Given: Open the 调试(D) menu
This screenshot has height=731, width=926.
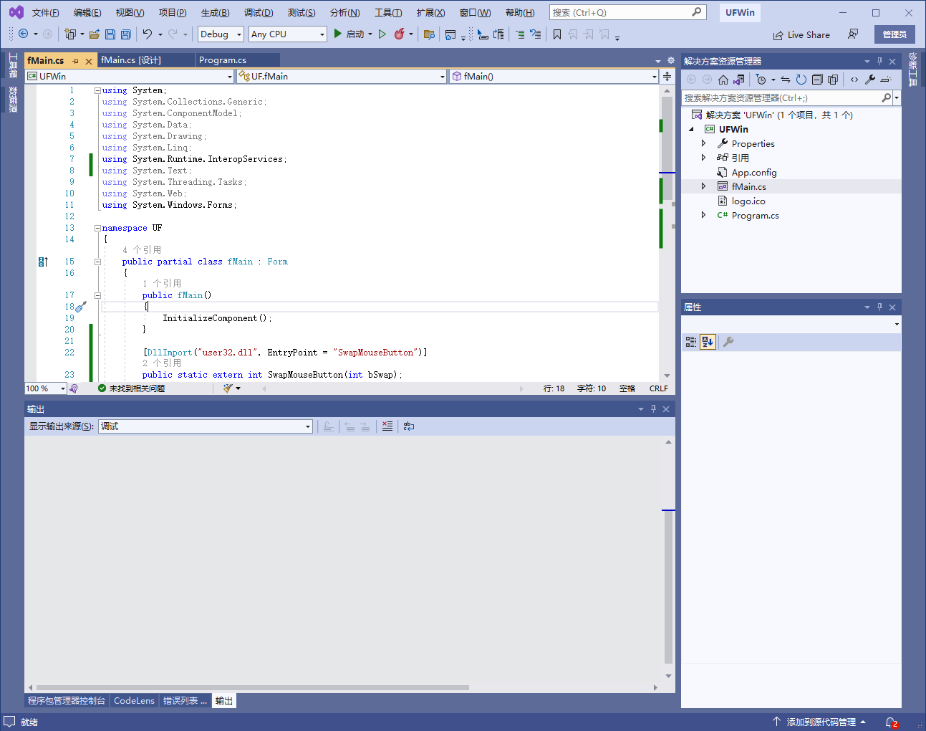Looking at the screenshot, I should click(x=259, y=12).
